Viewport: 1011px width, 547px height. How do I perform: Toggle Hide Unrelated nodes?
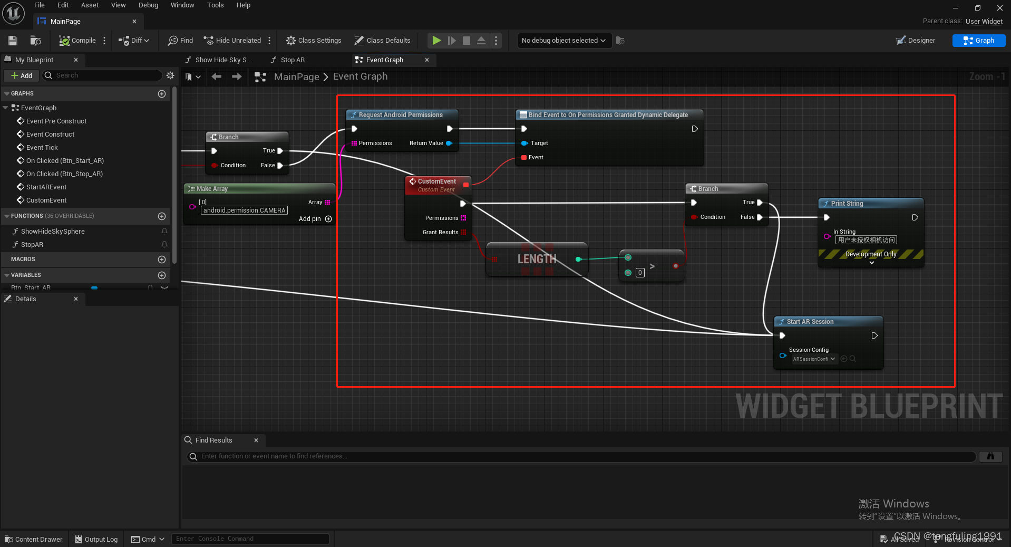pos(232,41)
